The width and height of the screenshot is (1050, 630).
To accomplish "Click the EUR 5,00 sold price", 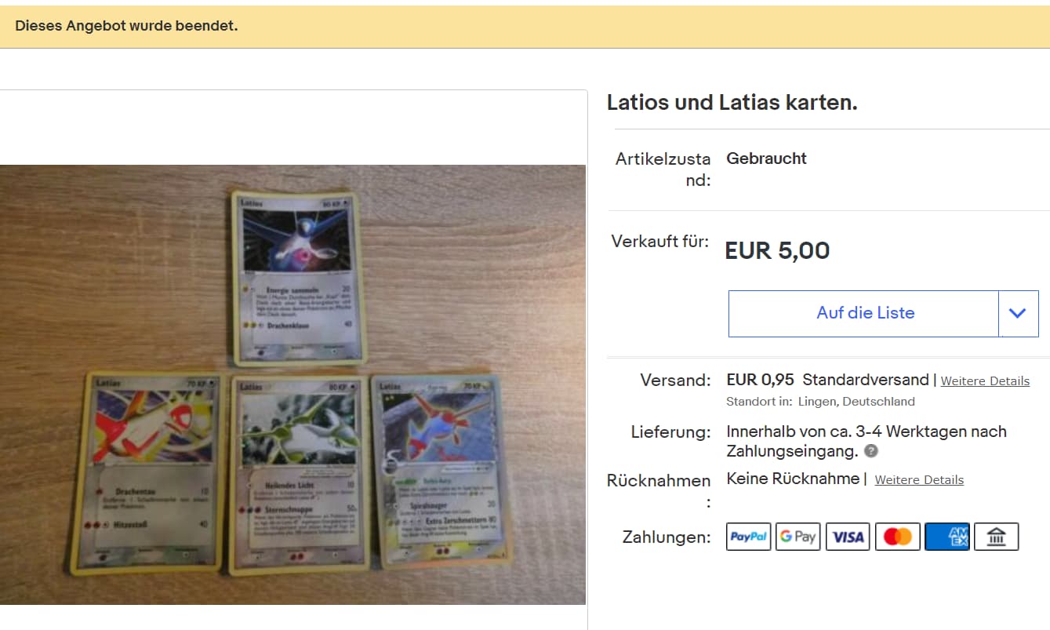I will click(x=777, y=250).
